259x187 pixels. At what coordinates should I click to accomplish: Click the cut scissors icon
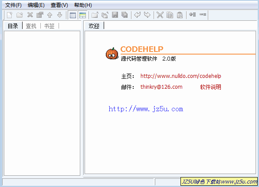(x=160, y=15)
